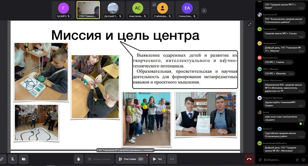Select the Елена participant tile with EA avatar

[187, 10]
